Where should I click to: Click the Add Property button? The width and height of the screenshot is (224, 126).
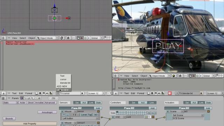point(30,124)
